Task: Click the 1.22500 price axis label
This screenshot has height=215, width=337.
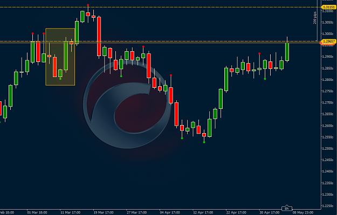Action: (x=328, y=206)
